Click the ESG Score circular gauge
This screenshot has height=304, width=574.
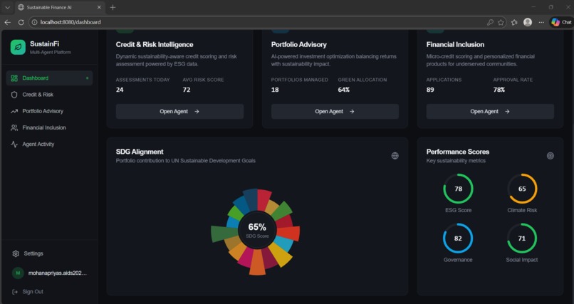[x=459, y=189]
